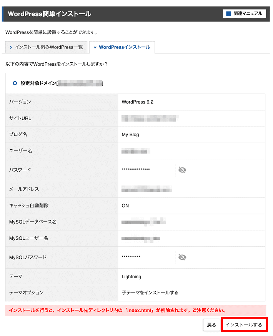Go back with the 戻る button
The image size is (273, 336).
(211, 324)
